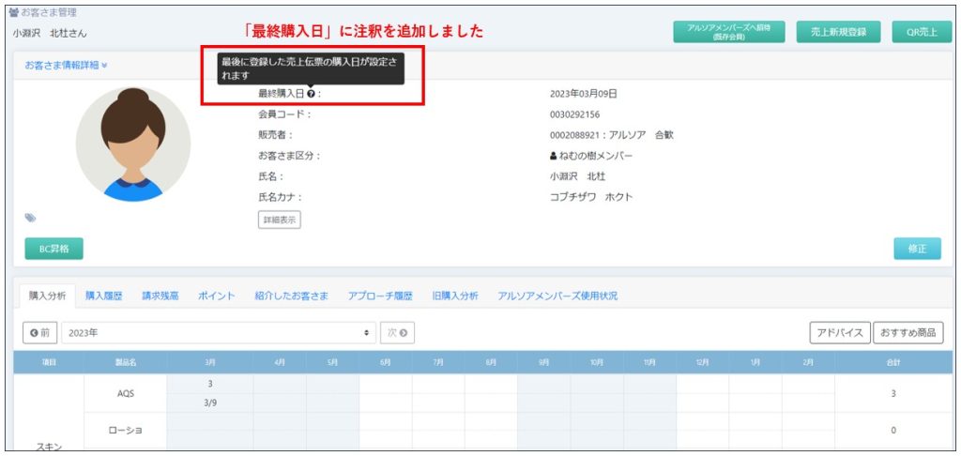This screenshot has width=961, height=456.
Task: Click the 修正 button
Action: [x=917, y=249]
